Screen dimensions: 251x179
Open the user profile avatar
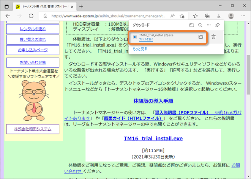click(231, 16)
